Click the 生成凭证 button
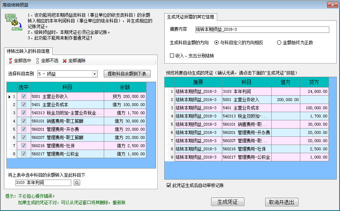The image size is (340, 211). pos(228,202)
